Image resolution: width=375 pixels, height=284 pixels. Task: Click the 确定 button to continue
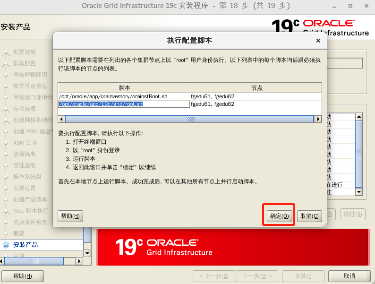(279, 216)
